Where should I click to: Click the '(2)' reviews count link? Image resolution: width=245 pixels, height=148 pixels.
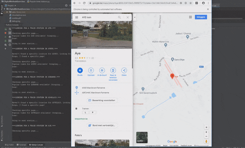93,58
